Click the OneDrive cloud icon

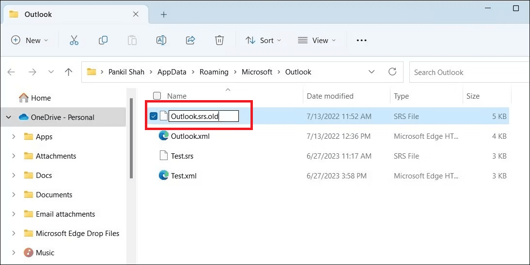[23, 117]
